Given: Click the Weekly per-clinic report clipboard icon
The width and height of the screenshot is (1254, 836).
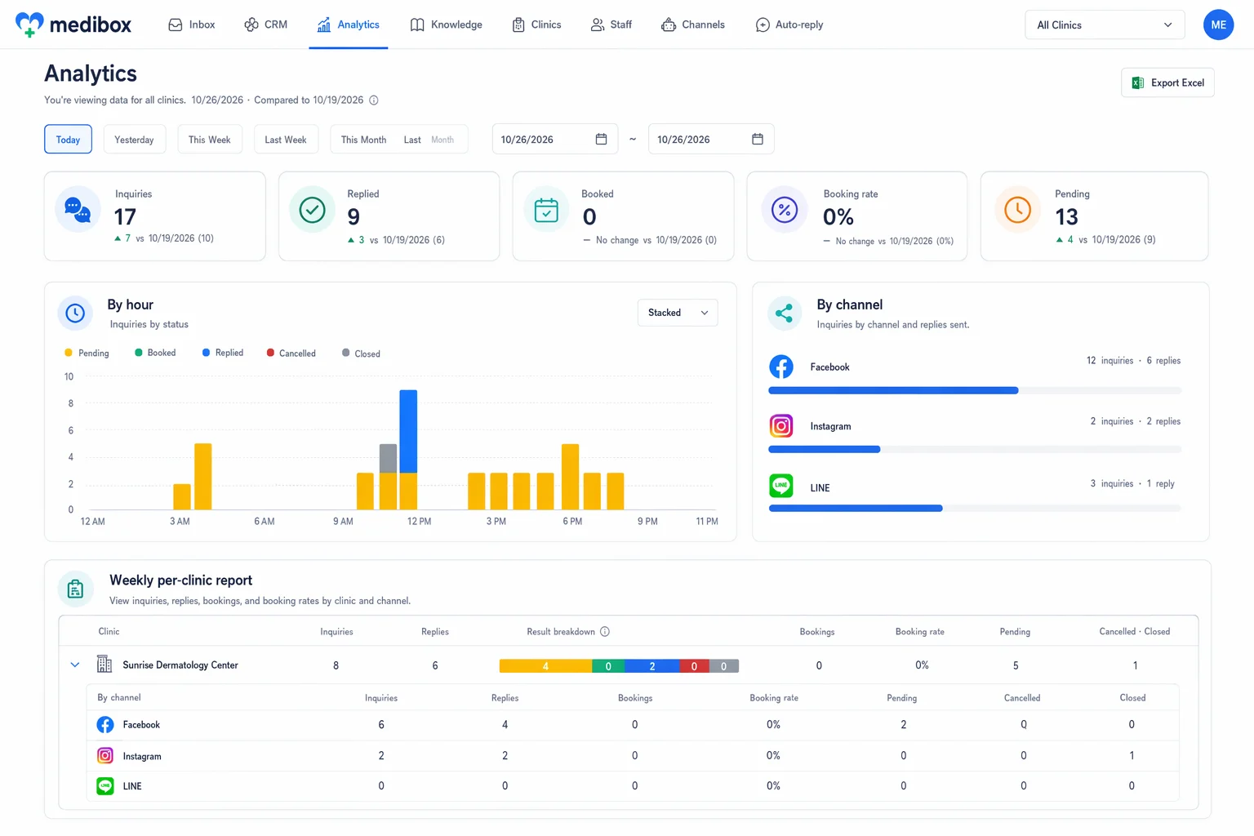Looking at the screenshot, I should click(75, 589).
